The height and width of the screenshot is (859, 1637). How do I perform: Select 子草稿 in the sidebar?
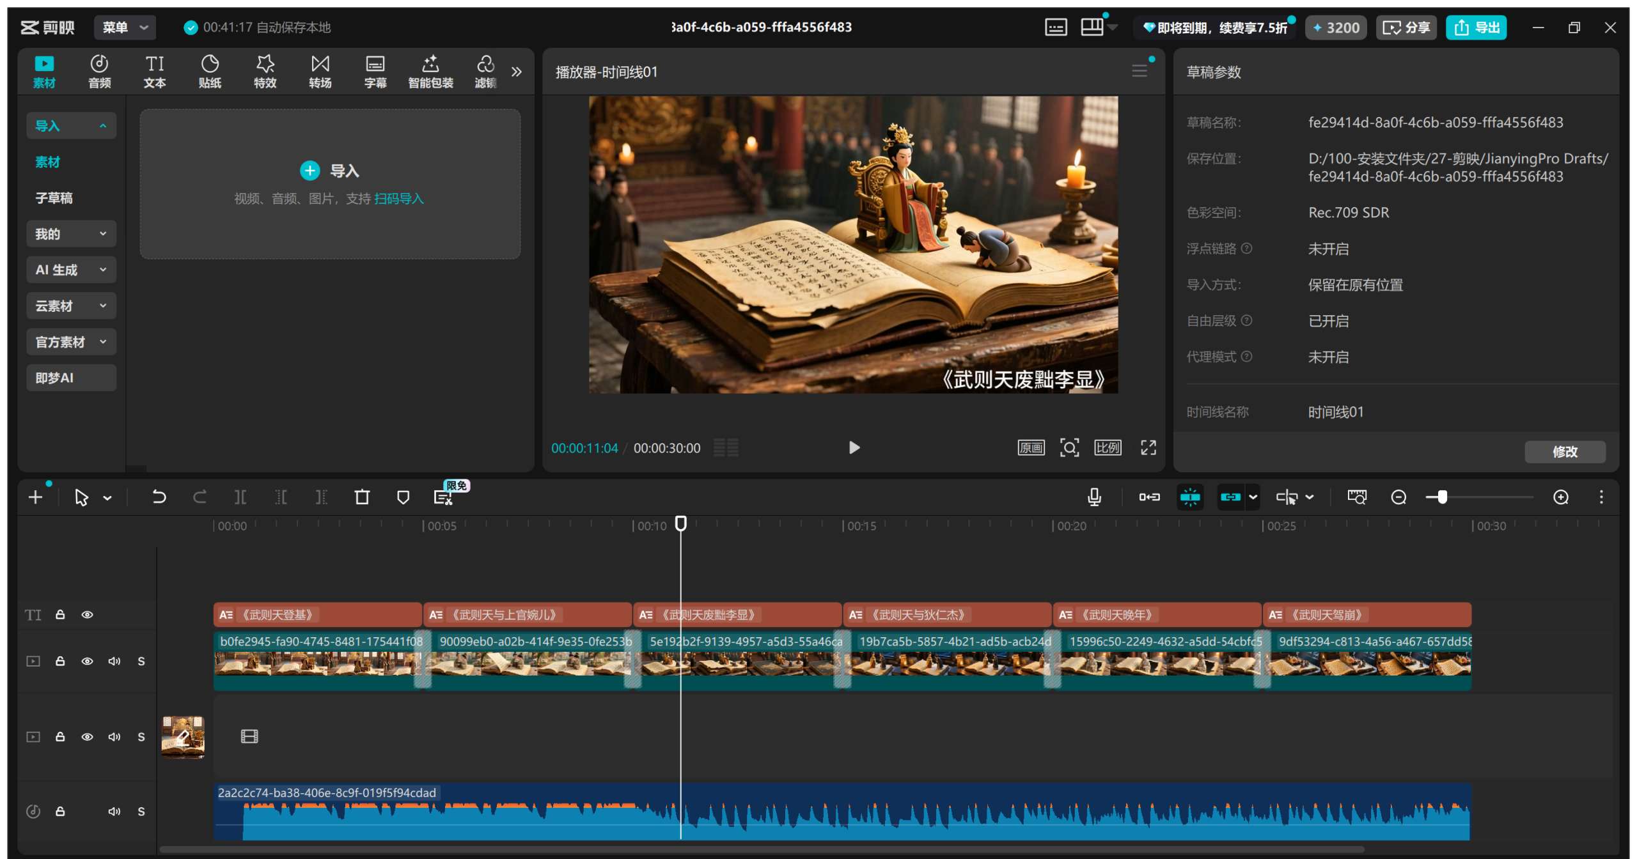point(54,198)
